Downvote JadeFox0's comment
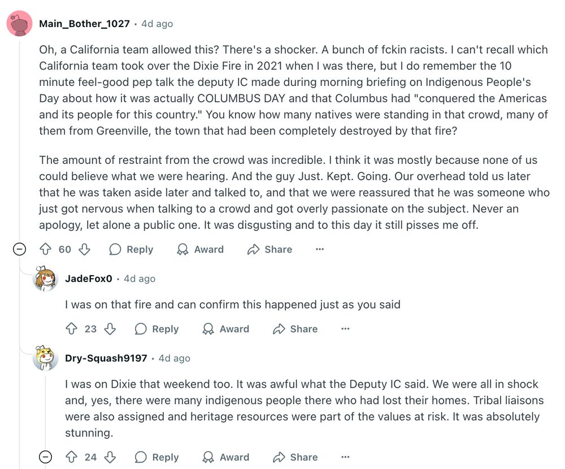The width and height of the screenshot is (565, 469). (110, 329)
